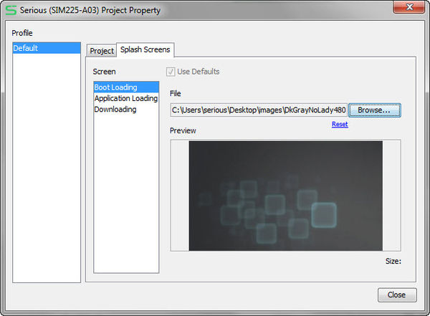
Task: Click the Profile heading text
Action: click(22, 33)
